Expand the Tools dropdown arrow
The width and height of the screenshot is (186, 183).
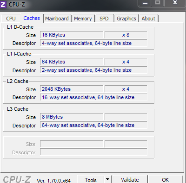(x=107, y=179)
